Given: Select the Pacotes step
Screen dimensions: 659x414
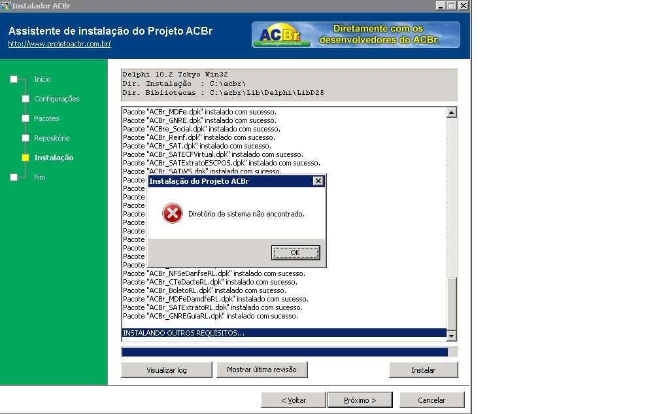Looking at the screenshot, I should pyautogui.click(x=46, y=118).
